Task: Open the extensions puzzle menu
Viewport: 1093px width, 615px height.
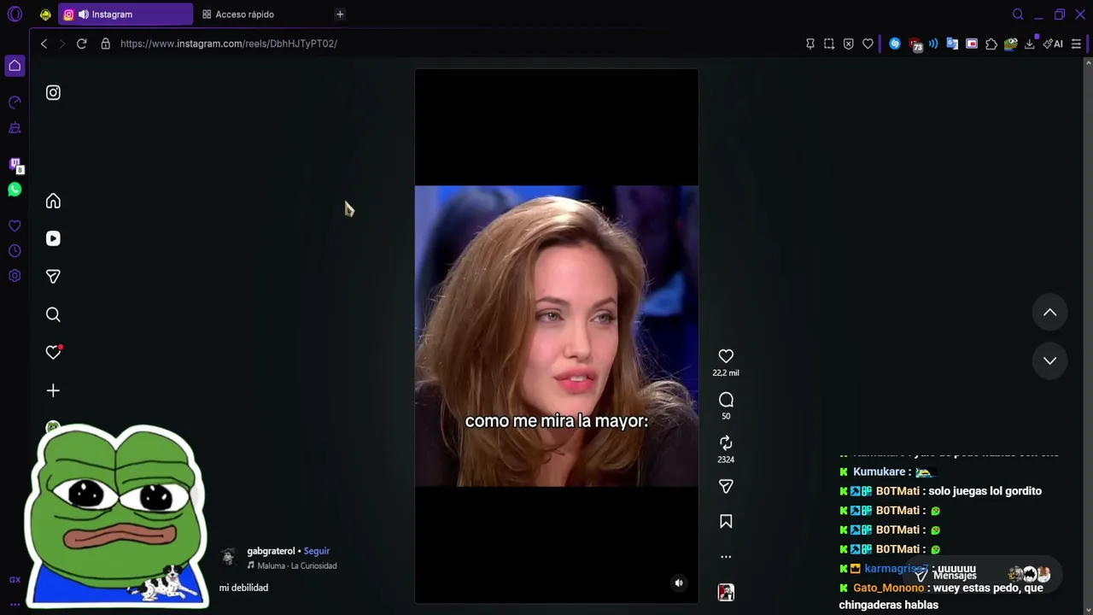Action: 991,44
